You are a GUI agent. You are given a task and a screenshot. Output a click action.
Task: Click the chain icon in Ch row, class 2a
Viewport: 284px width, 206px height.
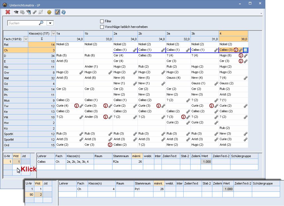pyautogui.click(x=135, y=50)
